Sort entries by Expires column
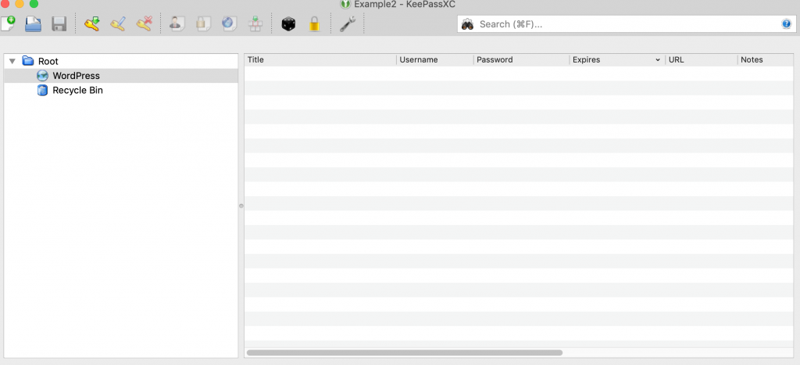800x365 pixels. (617, 59)
